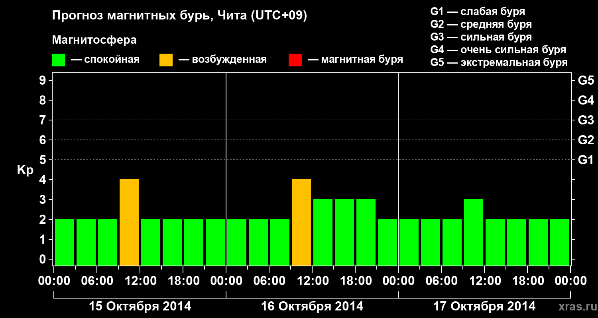Click the green 'спокойная' legend swatch
Viewport: 598px width, 318px height.
(x=58, y=60)
